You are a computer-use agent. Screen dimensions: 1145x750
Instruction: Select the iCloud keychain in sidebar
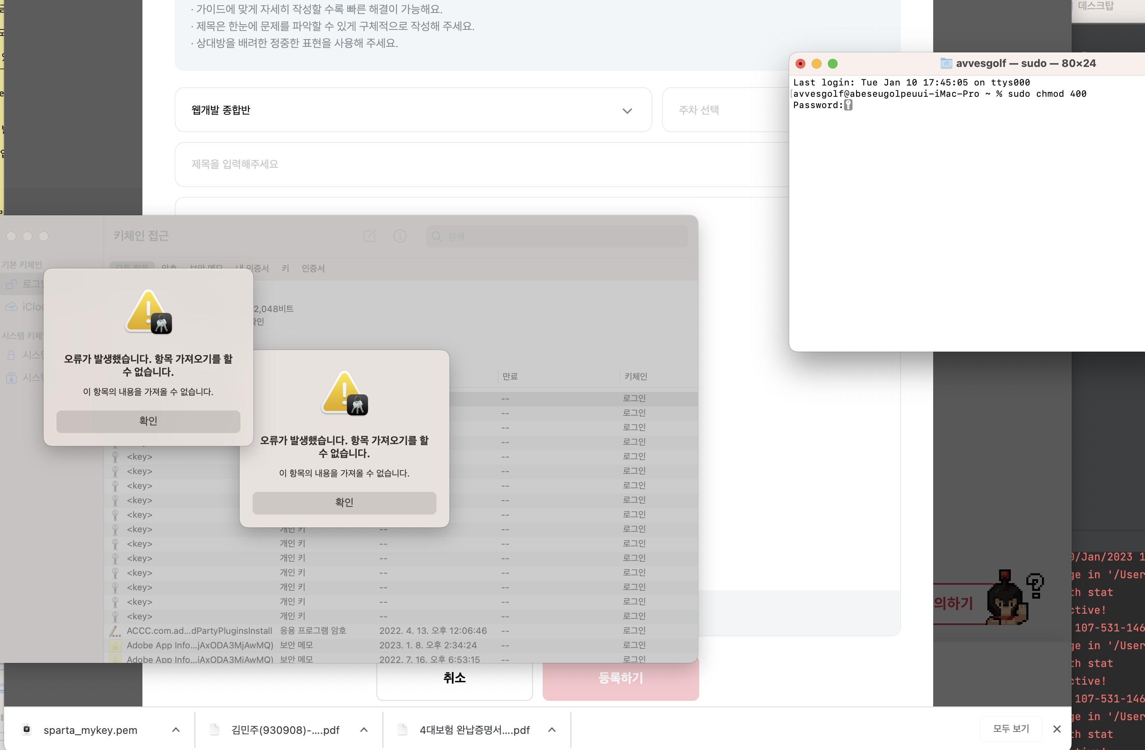click(x=25, y=307)
